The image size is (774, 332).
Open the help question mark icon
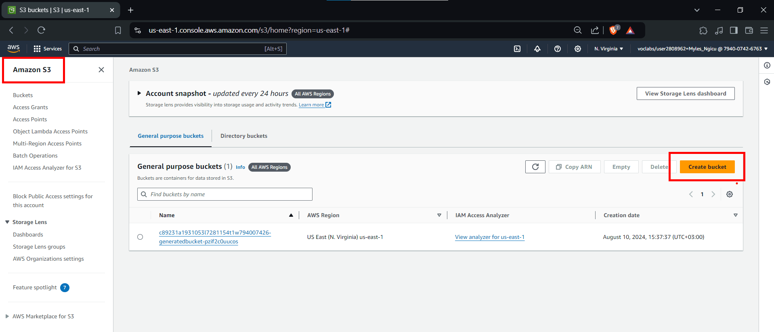[x=558, y=49]
